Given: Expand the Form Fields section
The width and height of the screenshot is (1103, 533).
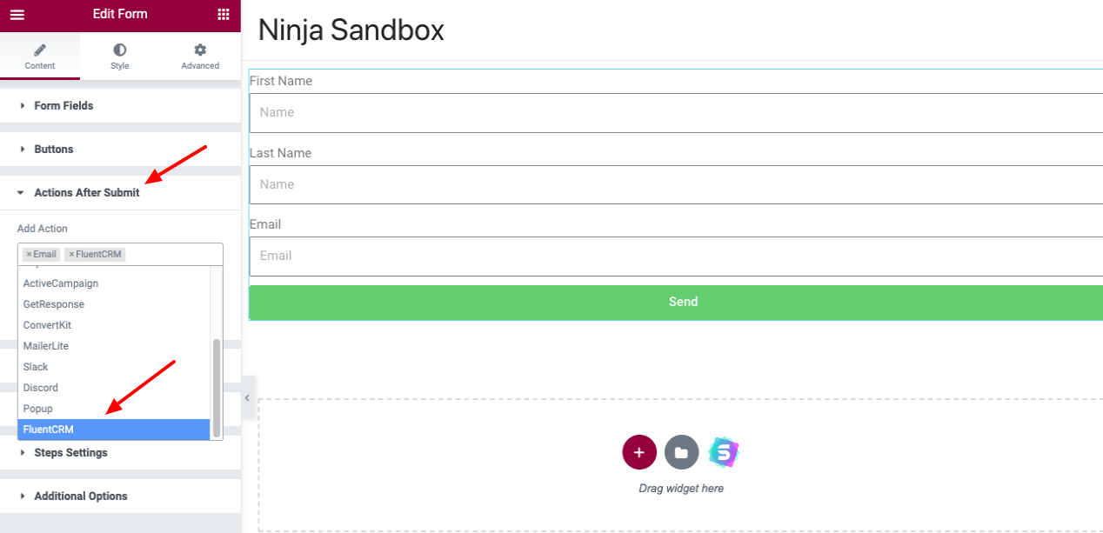Looking at the screenshot, I should (65, 105).
